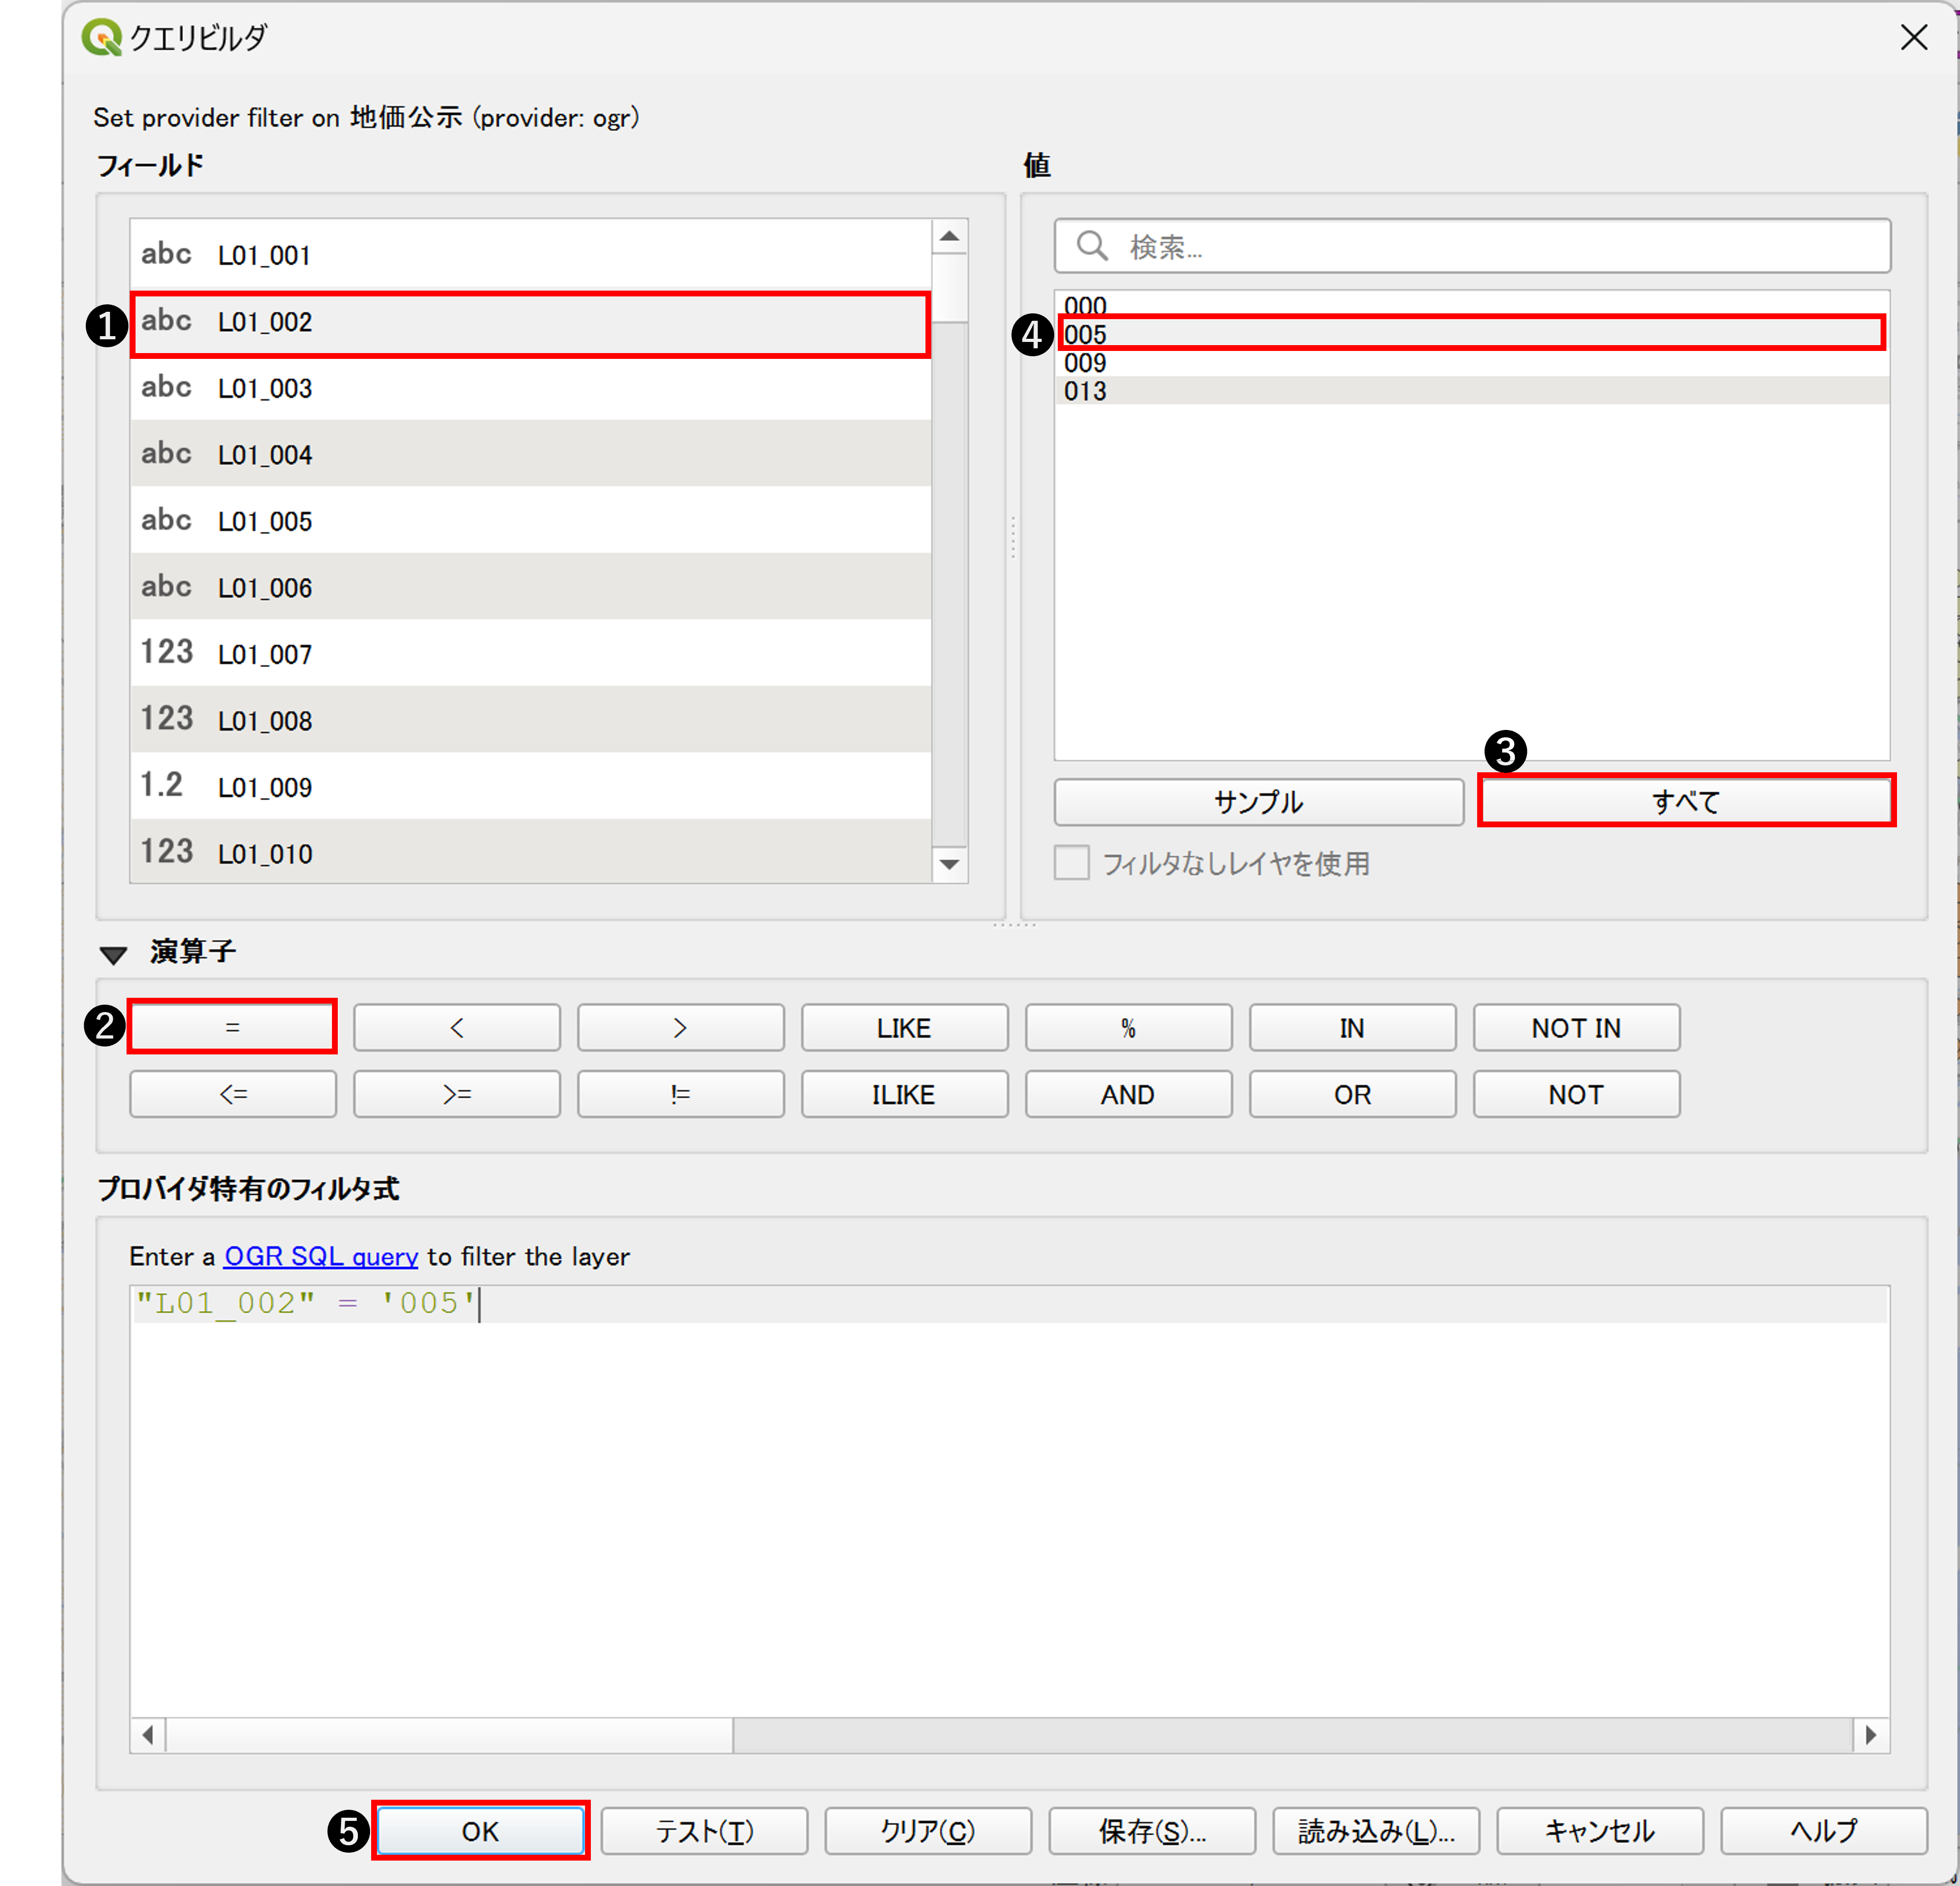
Task: Enable フィルタなしレイヤを使用 checkbox
Action: tap(1072, 863)
